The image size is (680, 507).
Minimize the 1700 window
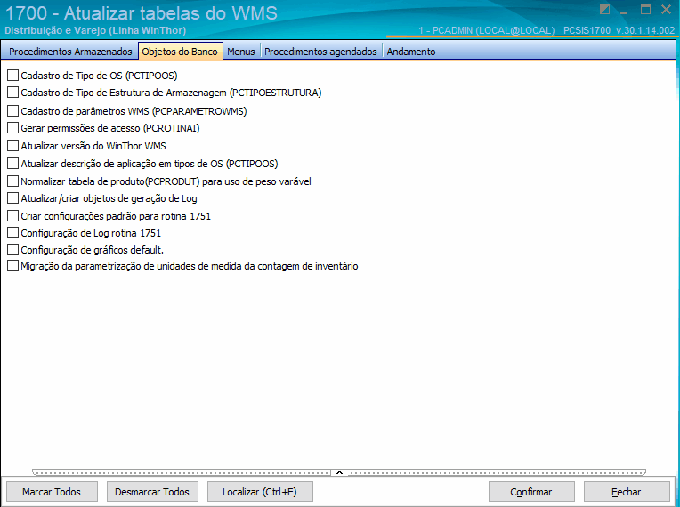pyautogui.click(x=624, y=12)
